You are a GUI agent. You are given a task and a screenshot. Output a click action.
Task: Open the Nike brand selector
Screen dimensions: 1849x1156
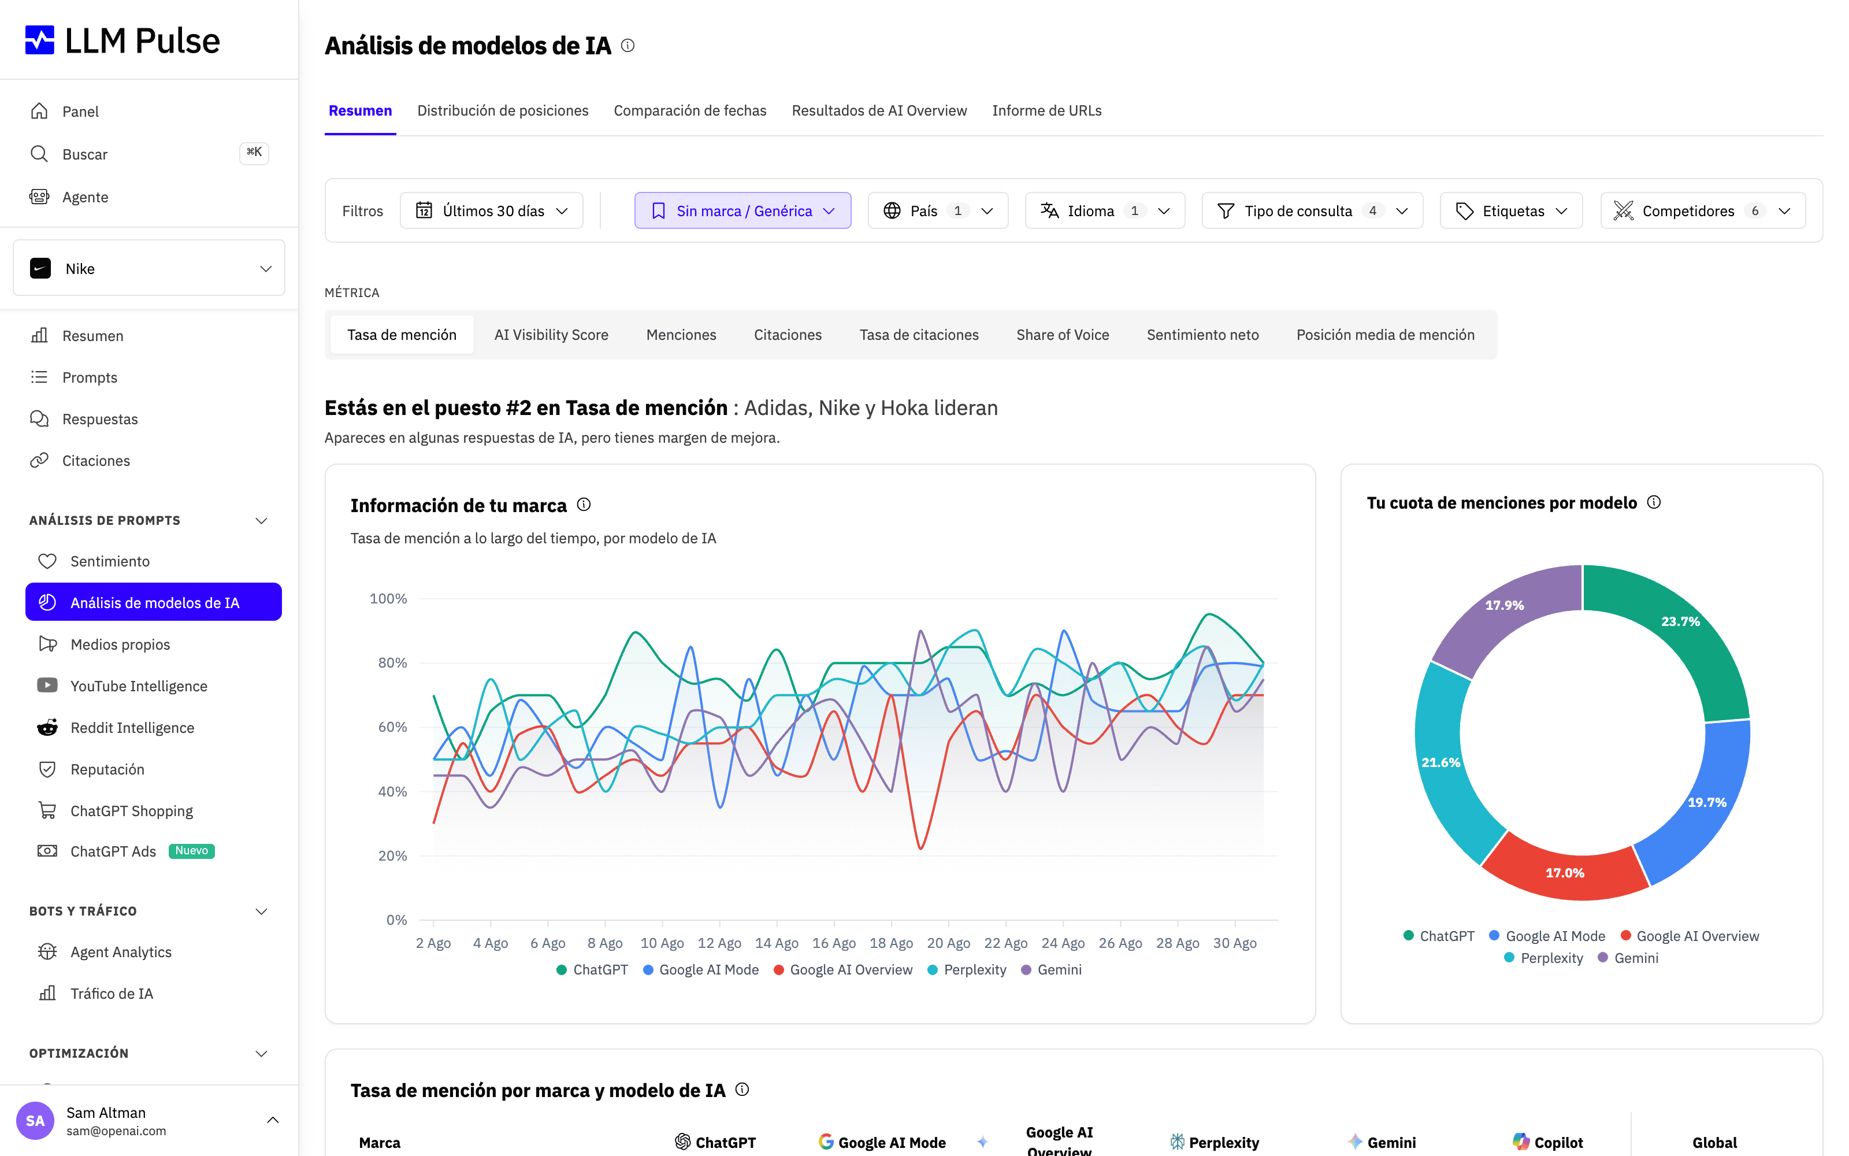[x=149, y=268]
